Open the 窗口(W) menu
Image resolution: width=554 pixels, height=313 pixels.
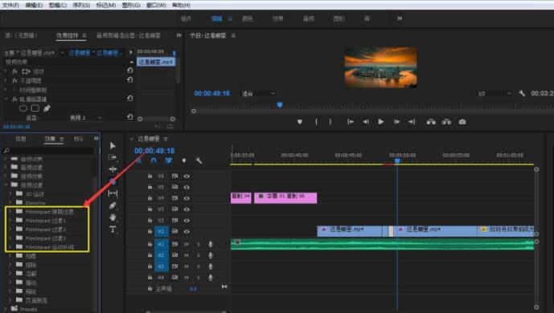156,5
